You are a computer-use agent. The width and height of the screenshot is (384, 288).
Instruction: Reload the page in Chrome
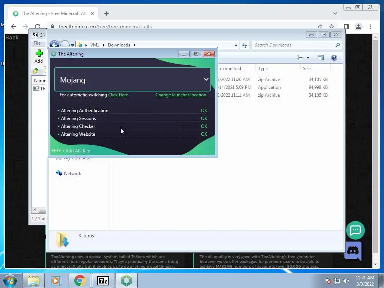click(37, 27)
